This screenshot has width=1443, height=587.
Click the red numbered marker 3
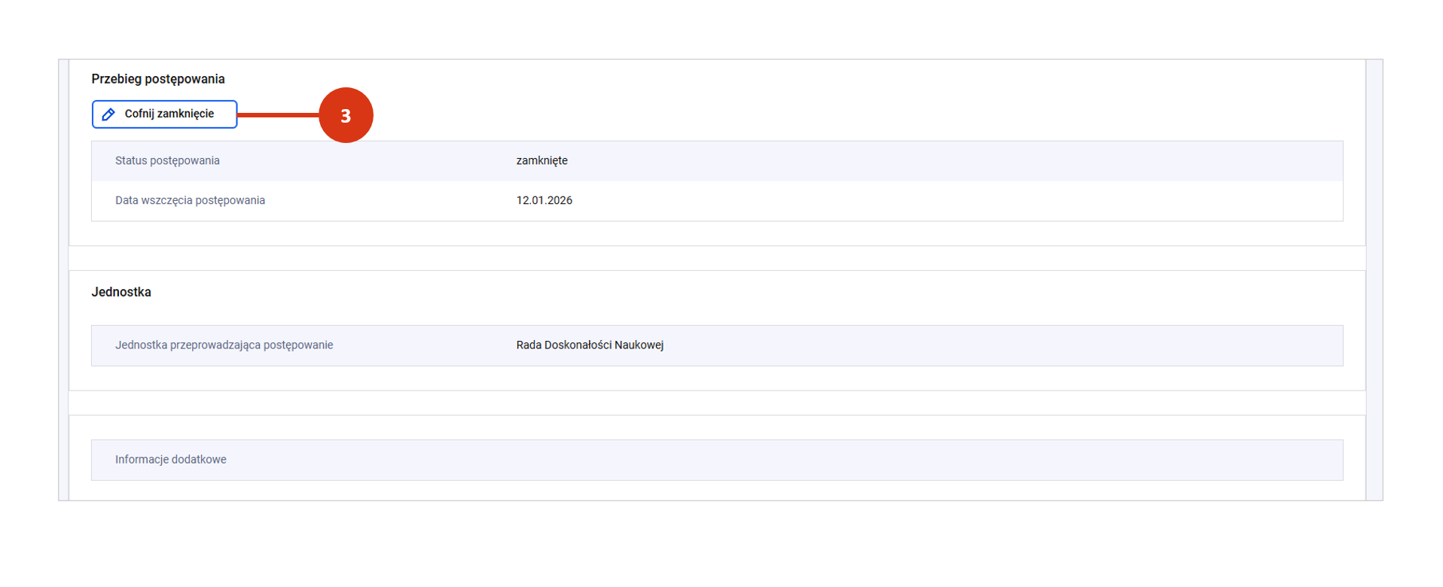tap(346, 115)
